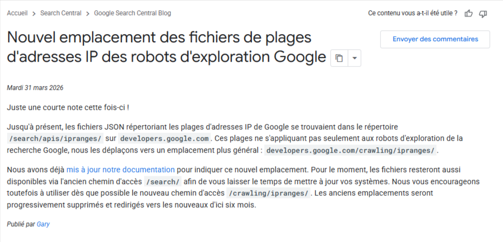Click the chevron separator after Accueil

point(34,13)
